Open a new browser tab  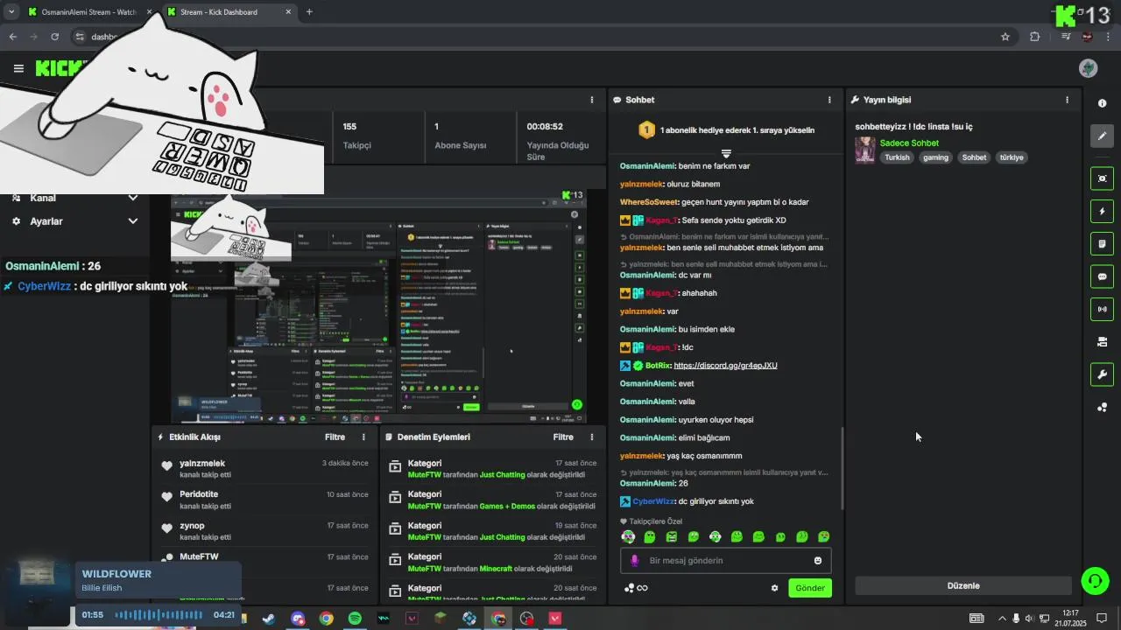(309, 12)
